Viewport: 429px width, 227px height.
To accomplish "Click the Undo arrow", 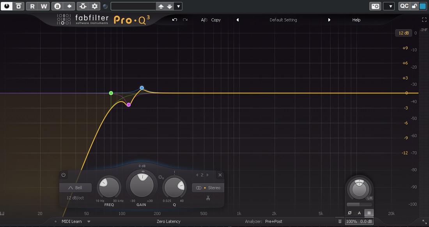I will click(175, 20).
